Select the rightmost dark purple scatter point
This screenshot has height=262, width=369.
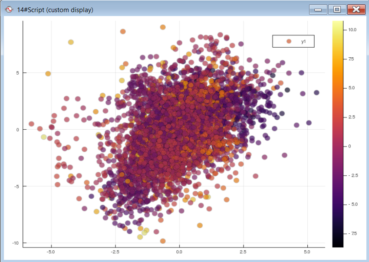316,92
